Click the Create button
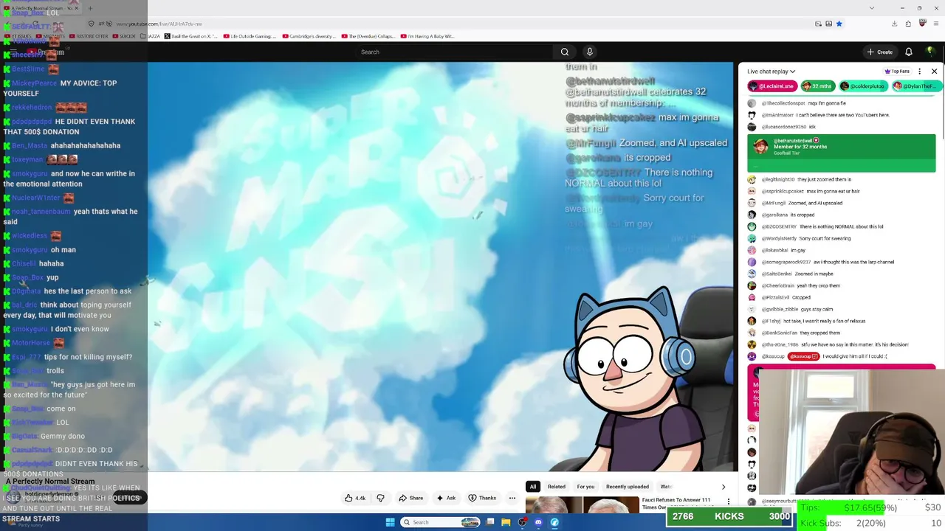The image size is (945, 531). [x=880, y=52]
